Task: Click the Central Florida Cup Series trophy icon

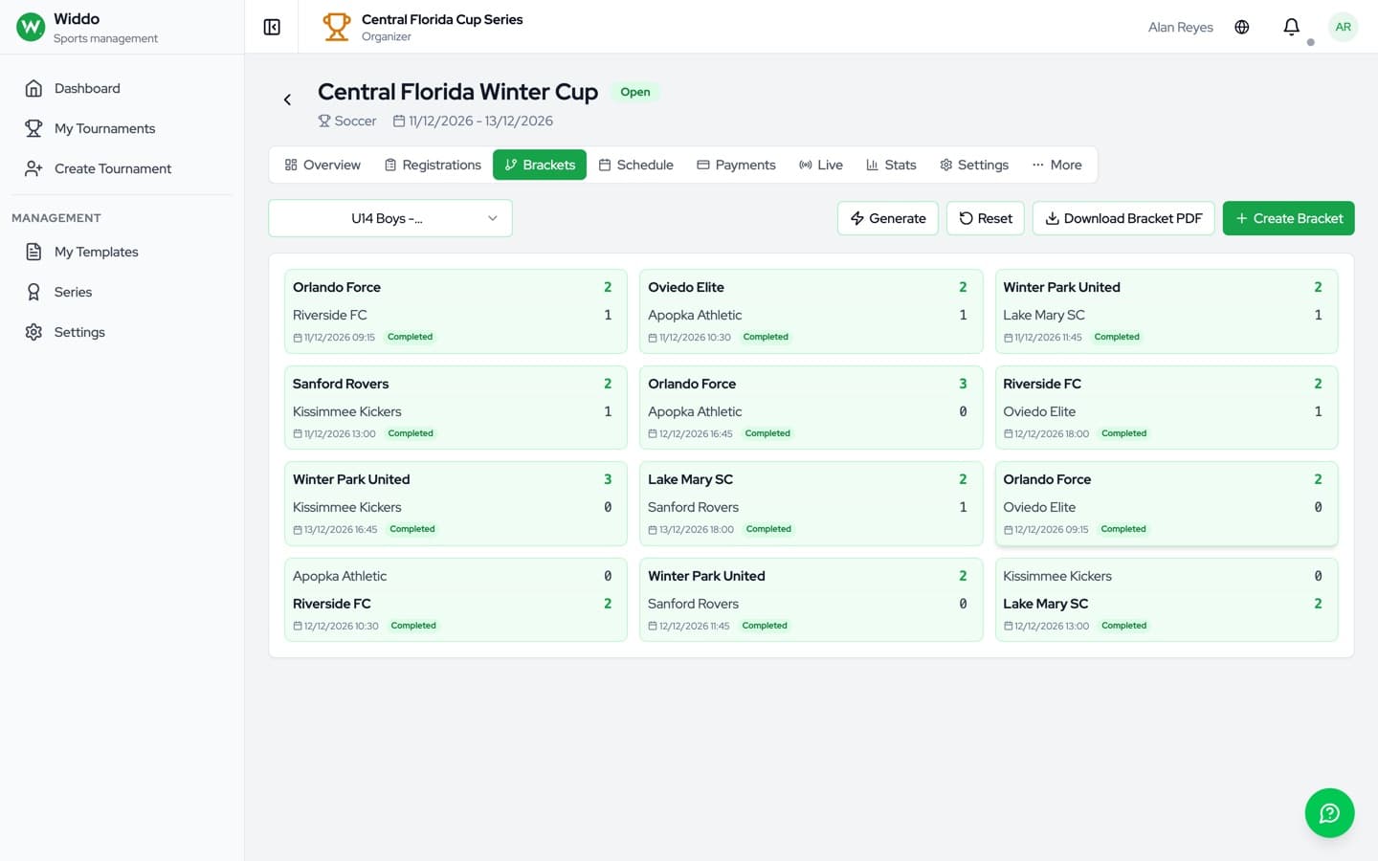Action: click(336, 27)
